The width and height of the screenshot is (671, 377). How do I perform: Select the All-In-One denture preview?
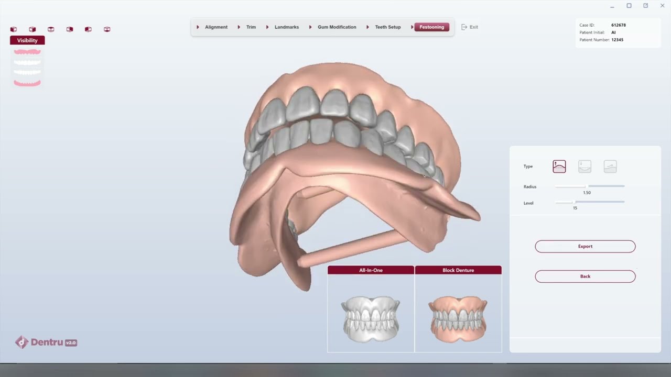click(371, 309)
